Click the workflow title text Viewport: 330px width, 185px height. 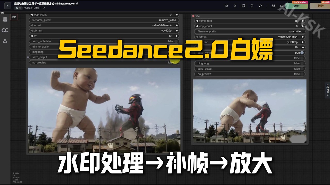(44, 4)
